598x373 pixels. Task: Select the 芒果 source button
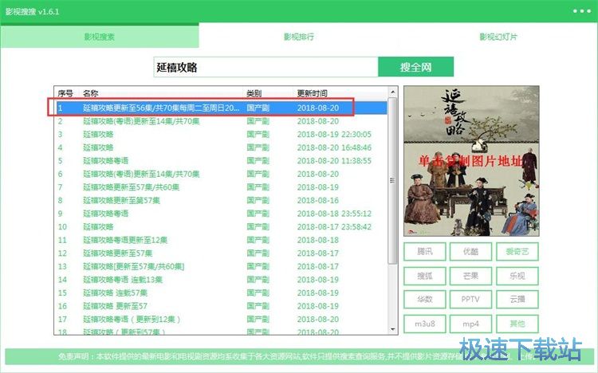coord(470,275)
